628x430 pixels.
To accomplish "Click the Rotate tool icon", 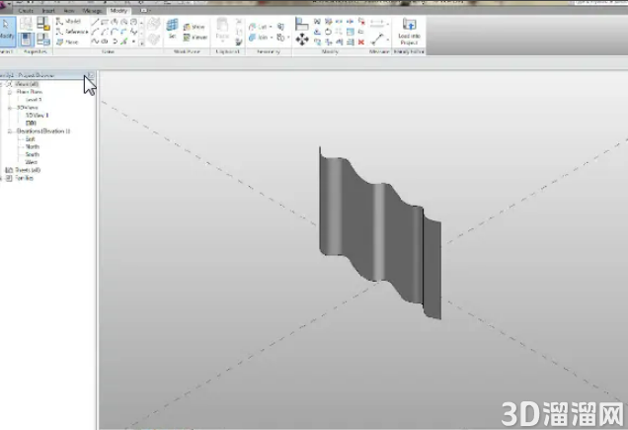I will click(x=328, y=32).
